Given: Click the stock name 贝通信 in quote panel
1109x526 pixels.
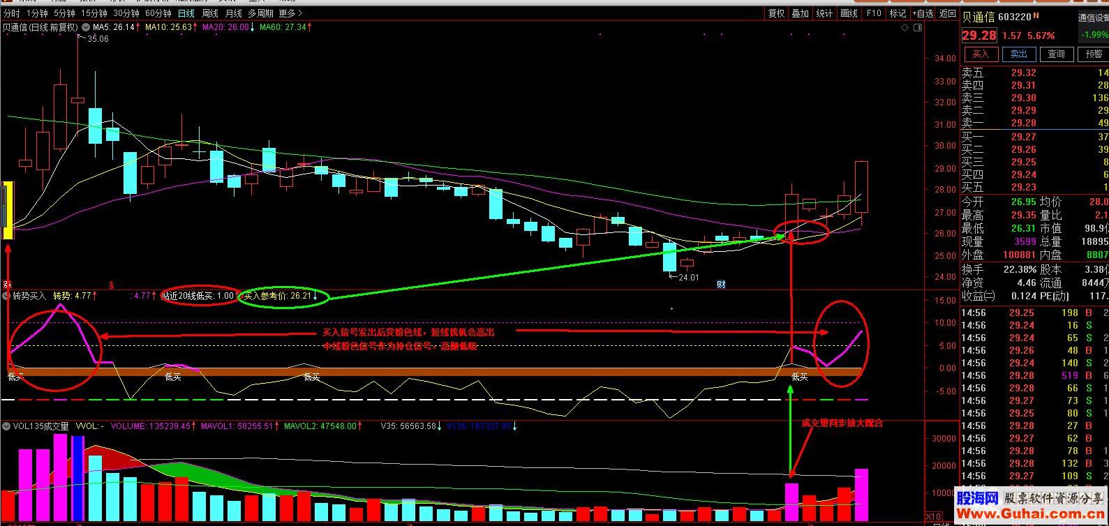Looking at the screenshot, I should coord(978,17).
